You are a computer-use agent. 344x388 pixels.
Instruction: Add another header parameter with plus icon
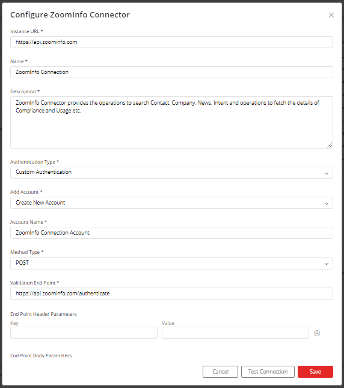(317, 333)
